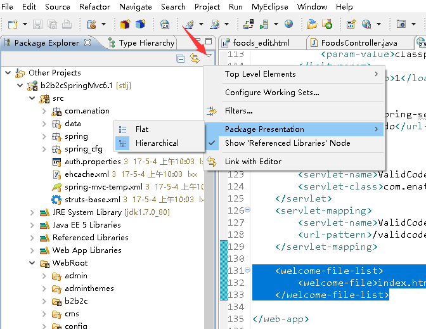Screen dimensions: 426x329
Task: Expand the data package
Action: click(44, 124)
